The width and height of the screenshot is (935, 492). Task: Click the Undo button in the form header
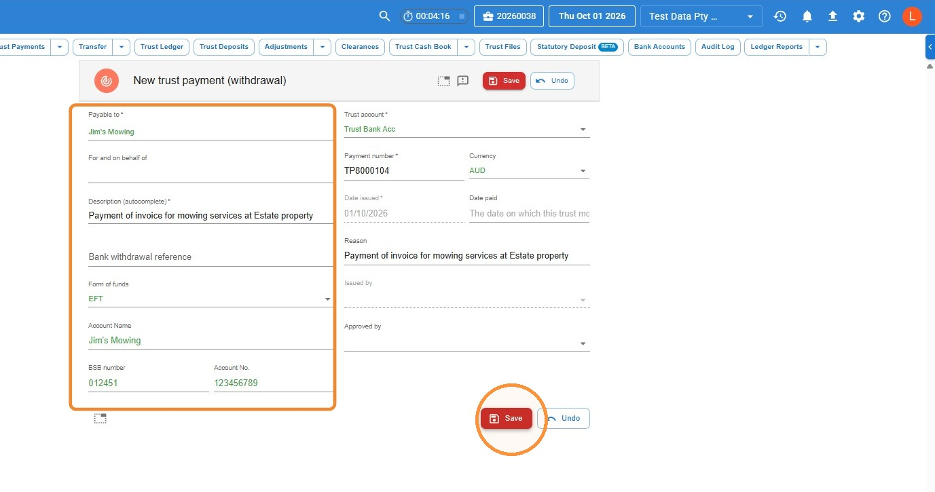point(553,81)
